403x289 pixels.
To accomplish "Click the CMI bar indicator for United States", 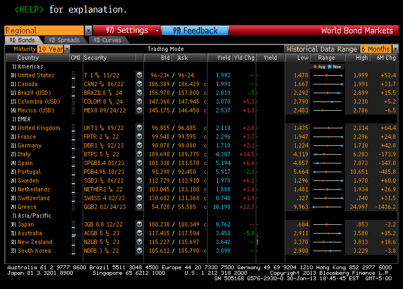I will (73, 75).
